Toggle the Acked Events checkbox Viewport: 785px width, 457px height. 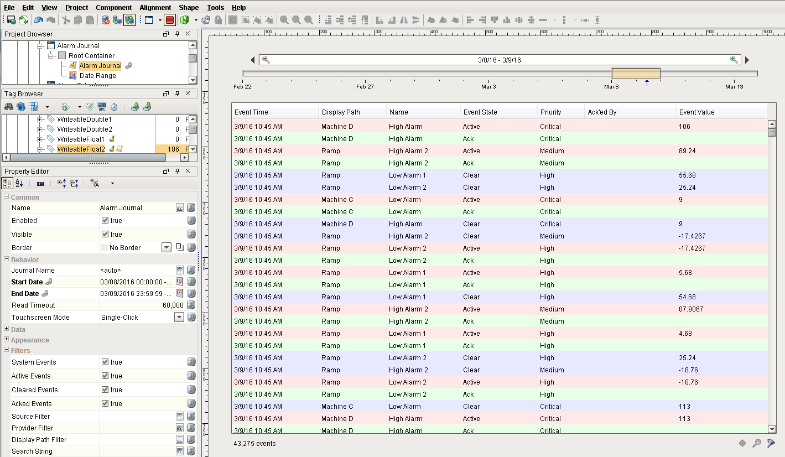click(105, 403)
